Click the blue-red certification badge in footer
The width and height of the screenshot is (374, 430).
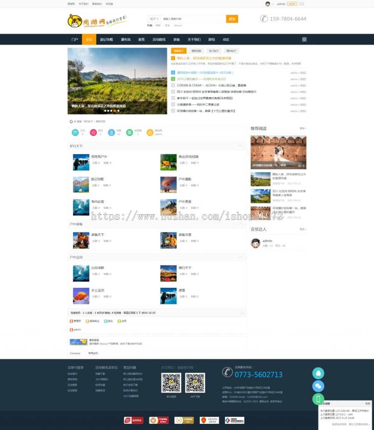pos(234,420)
